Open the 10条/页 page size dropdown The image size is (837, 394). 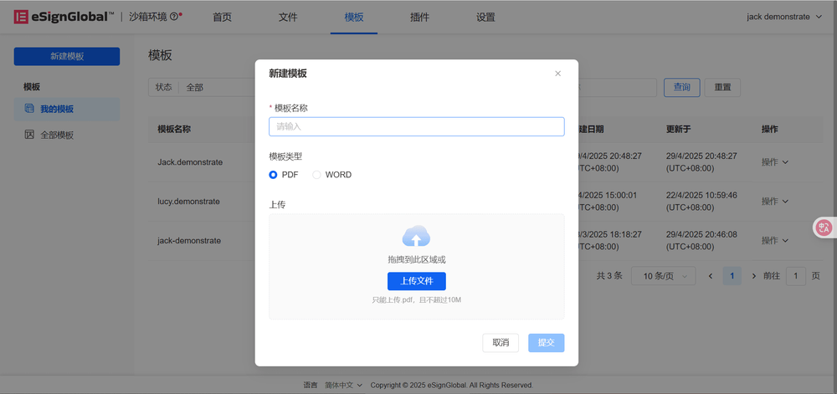click(664, 276)
